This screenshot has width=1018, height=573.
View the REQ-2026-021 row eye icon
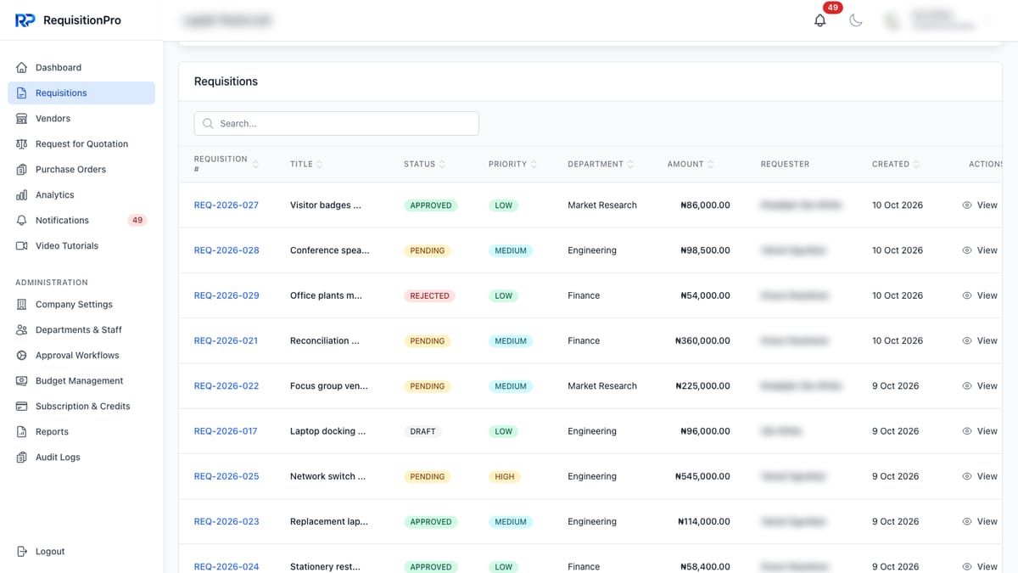967,341
